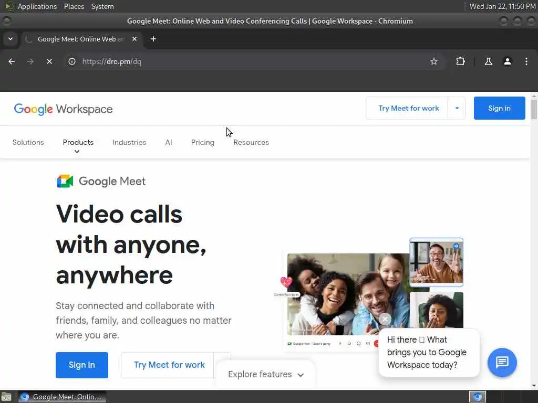Click header Try Meet for work button
538x403 pixels.
pyautogui.click(x=408, y=108)
